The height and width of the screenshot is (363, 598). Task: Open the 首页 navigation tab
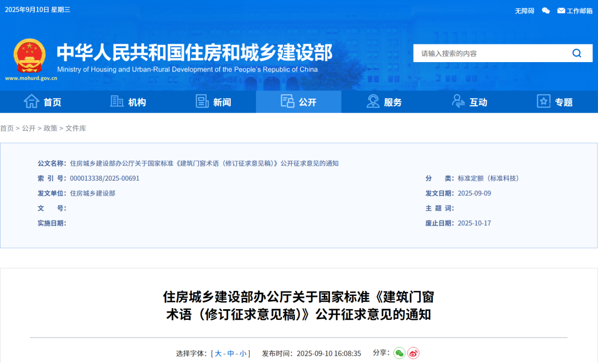(x=43, y=102)
